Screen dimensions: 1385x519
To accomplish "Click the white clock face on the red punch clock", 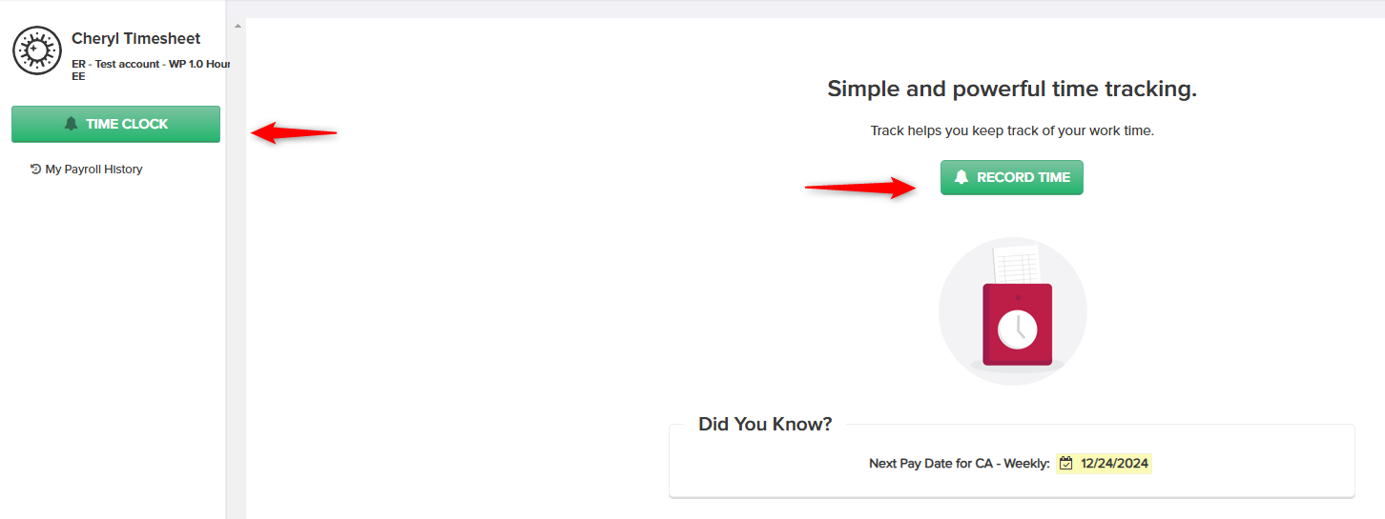I will pyautogui.click(x=1017, y=329).
